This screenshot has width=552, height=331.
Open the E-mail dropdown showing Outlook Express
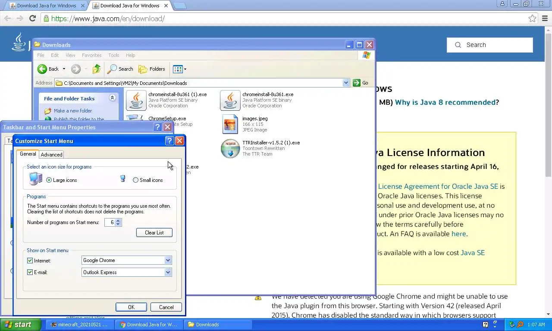click(168, 272)
